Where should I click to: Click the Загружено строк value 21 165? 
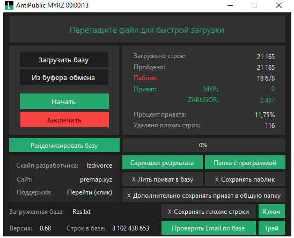click(266, 57)
